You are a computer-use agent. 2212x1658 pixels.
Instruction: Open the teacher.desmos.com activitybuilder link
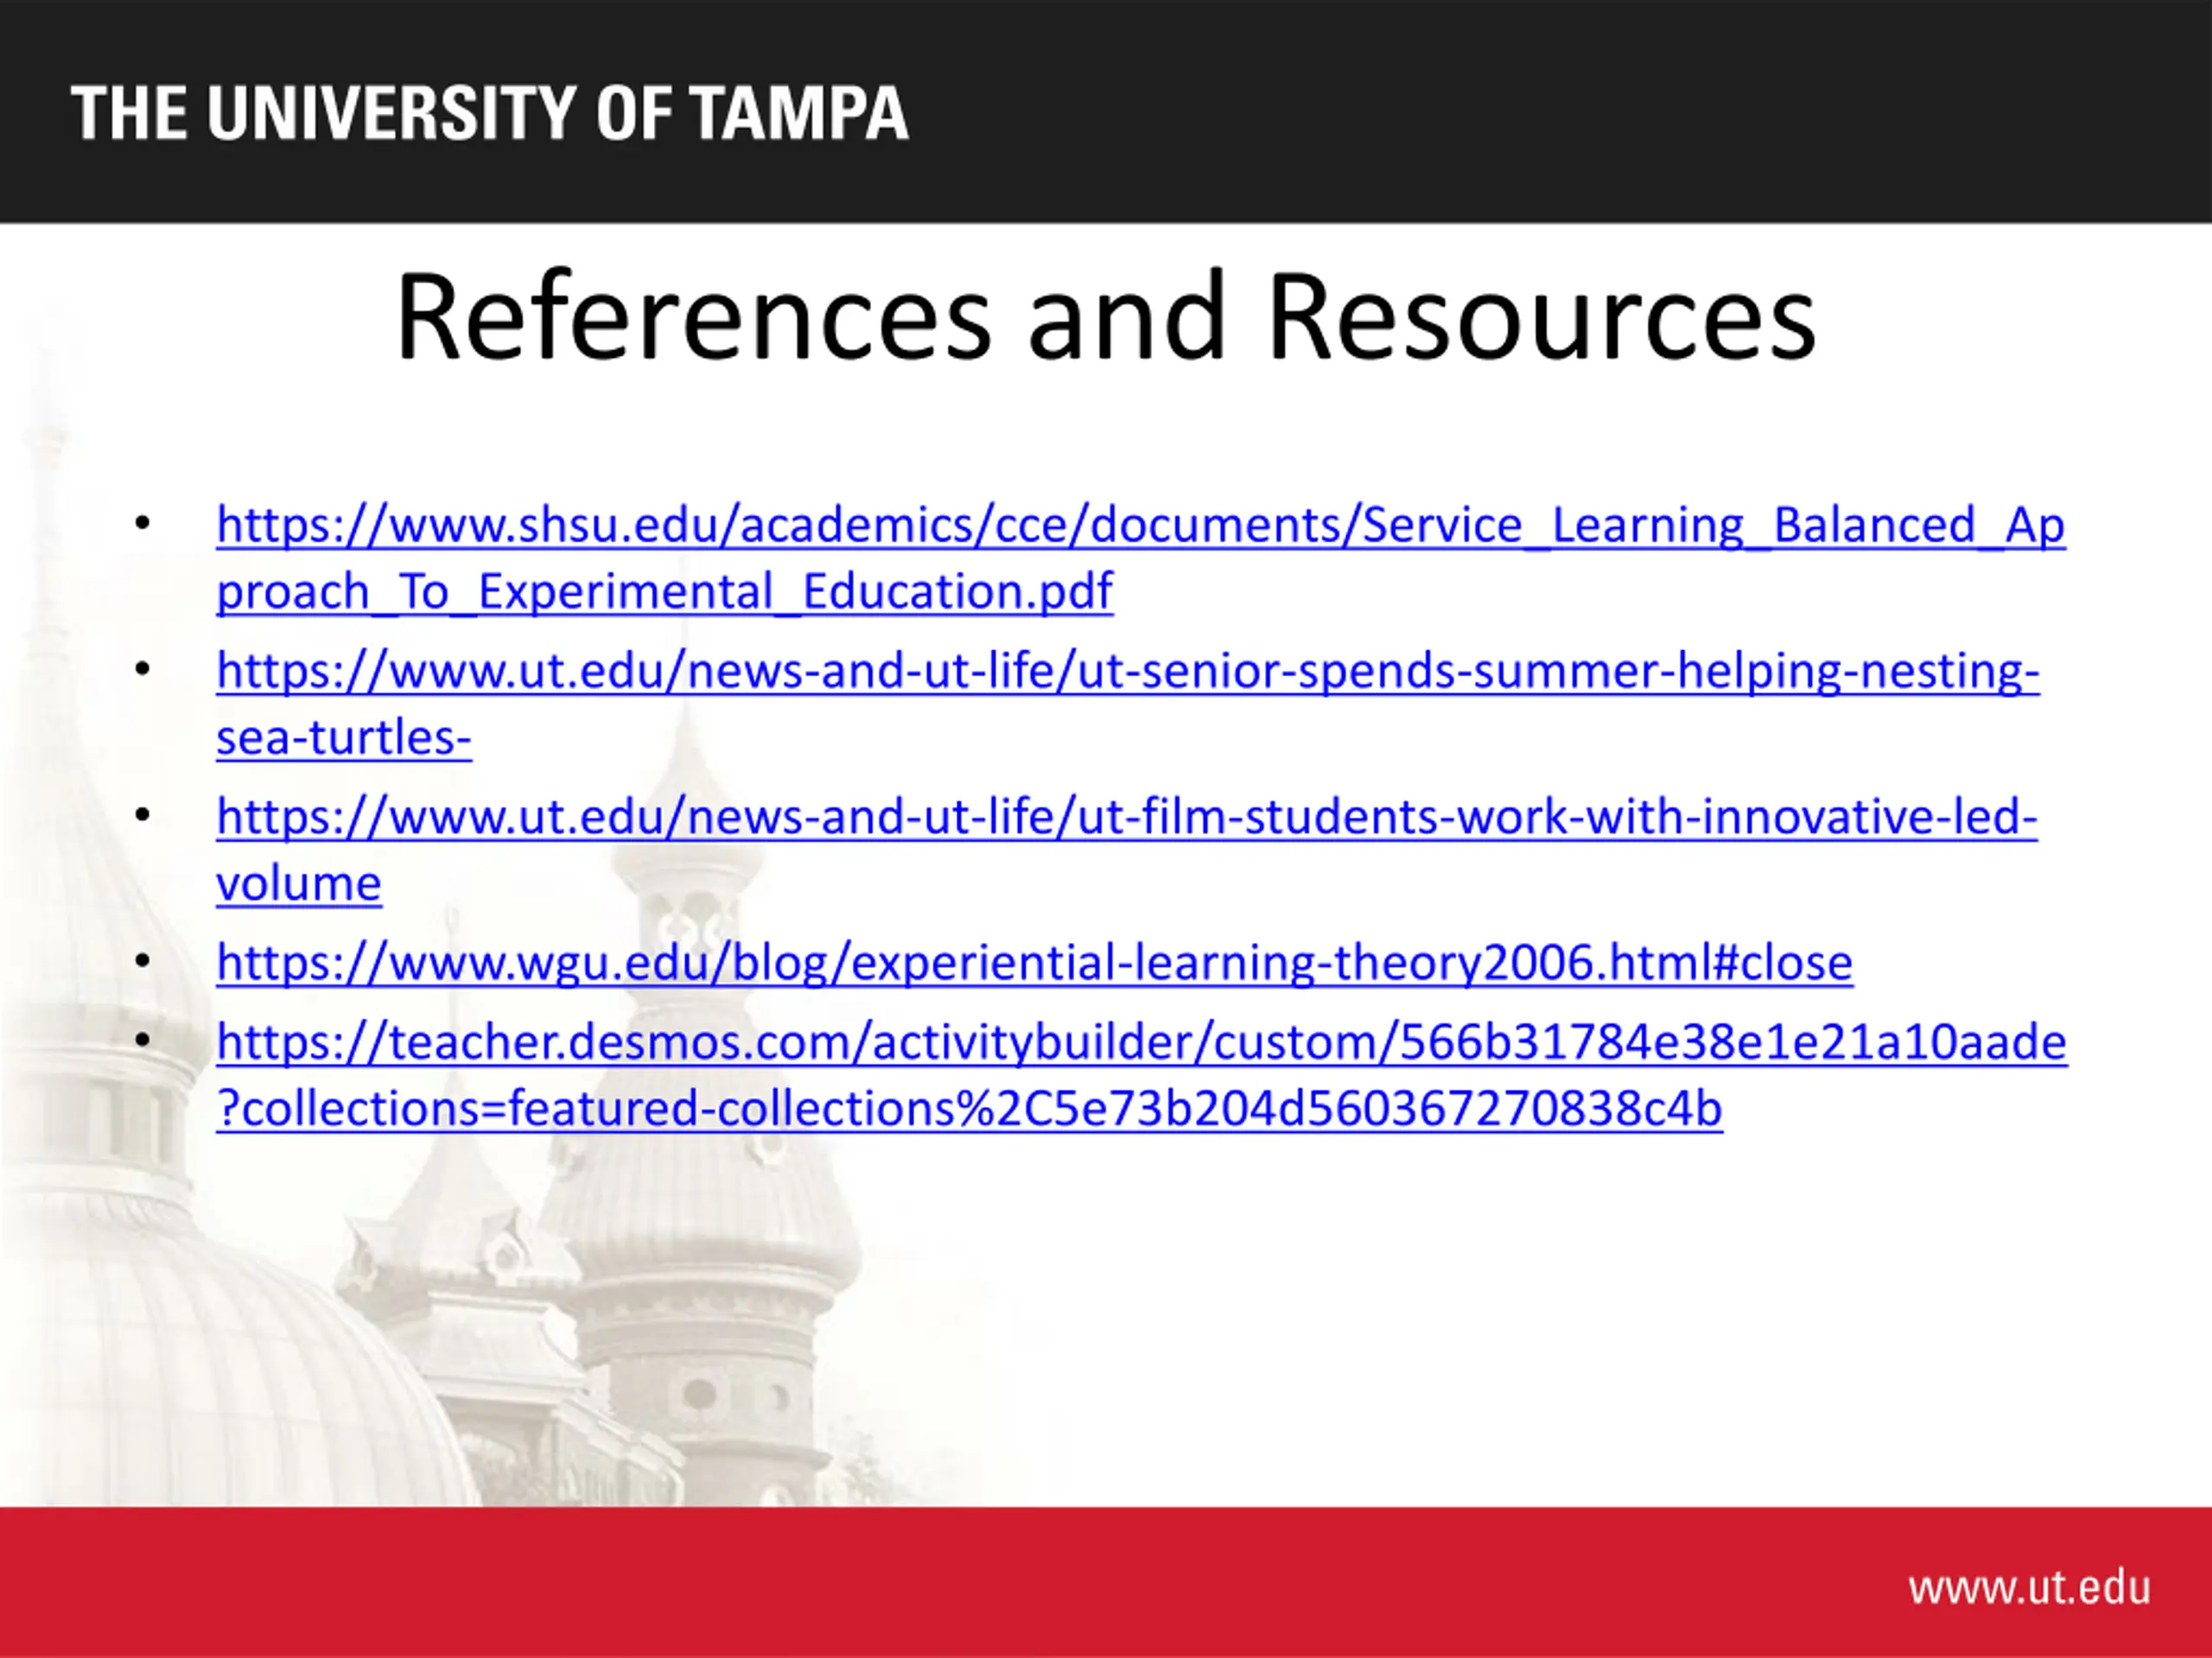pos(1141,1043)
